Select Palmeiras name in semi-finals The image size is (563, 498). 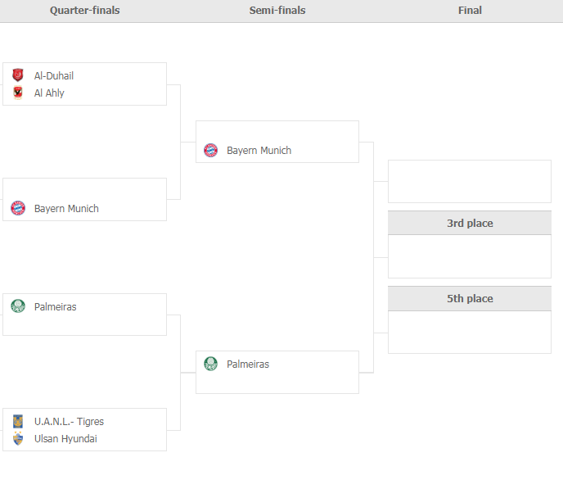click(x=248, y=364)
